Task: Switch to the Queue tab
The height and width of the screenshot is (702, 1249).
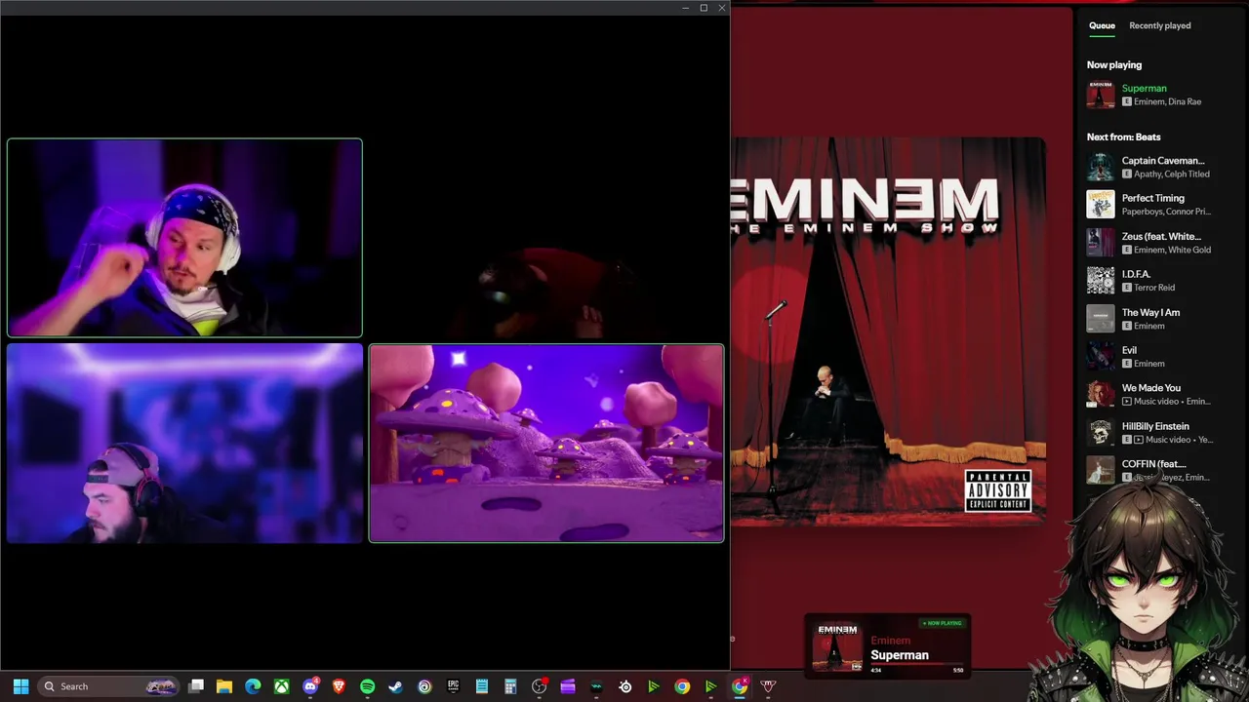Action: [x=1102, y=25]
